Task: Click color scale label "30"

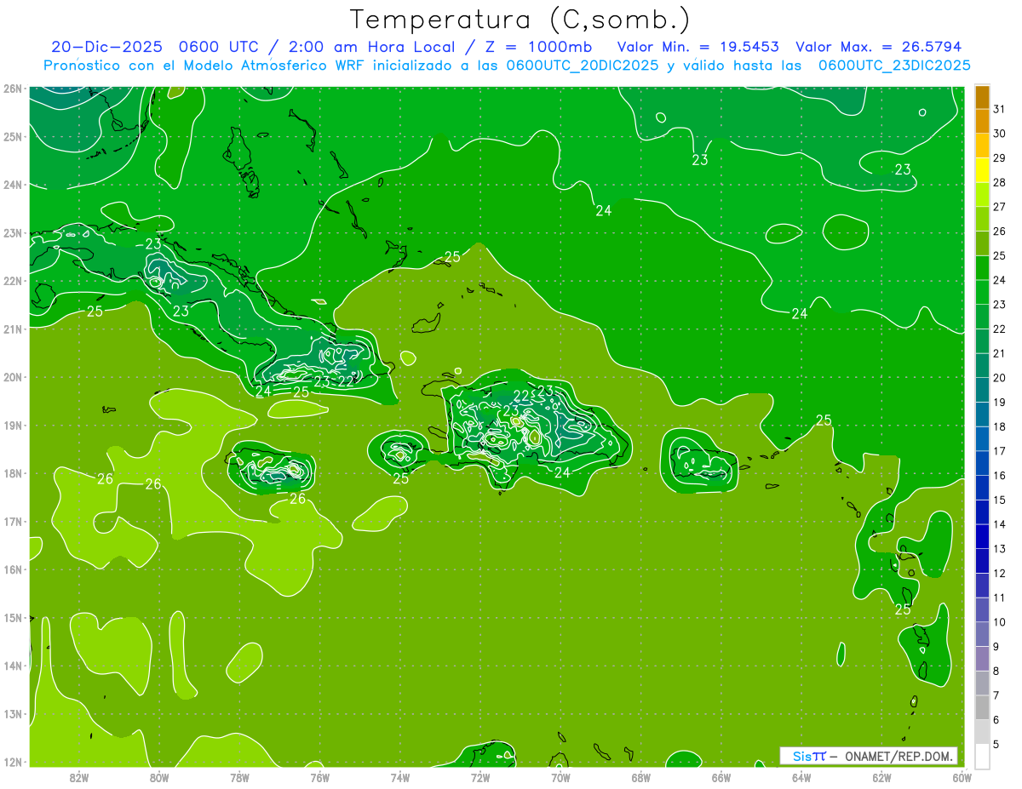Action: [x=999, y=134]
